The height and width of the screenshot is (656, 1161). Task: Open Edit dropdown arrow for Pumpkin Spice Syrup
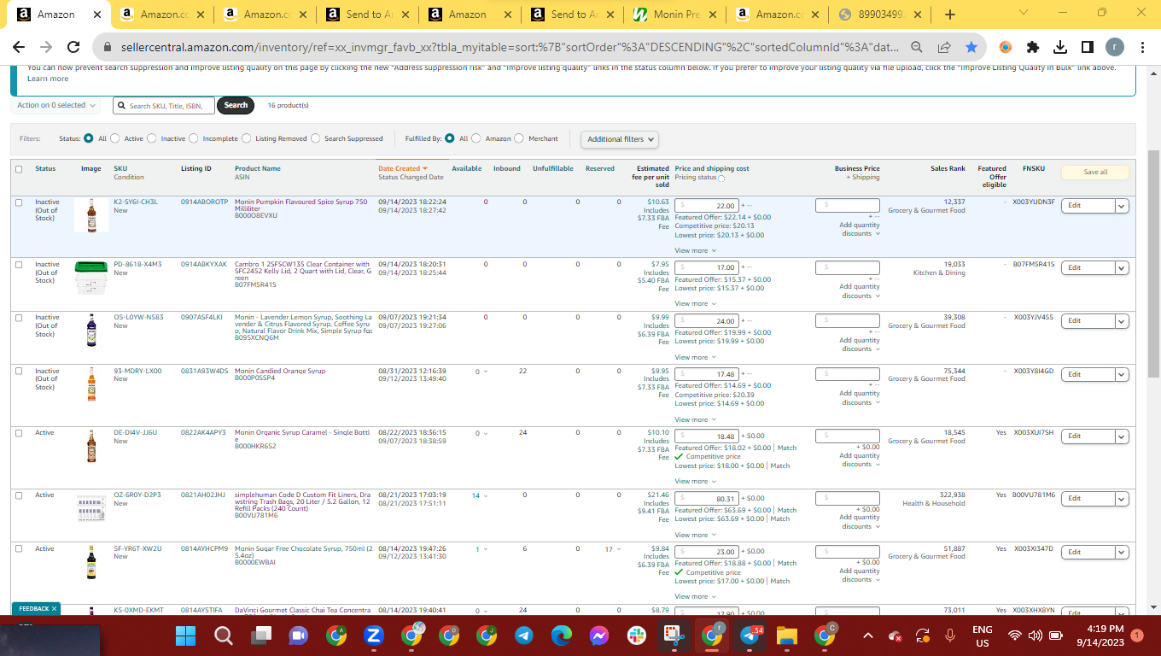coord(1122,206)
